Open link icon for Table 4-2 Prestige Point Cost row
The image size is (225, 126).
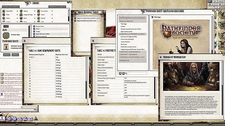point(75,21)
